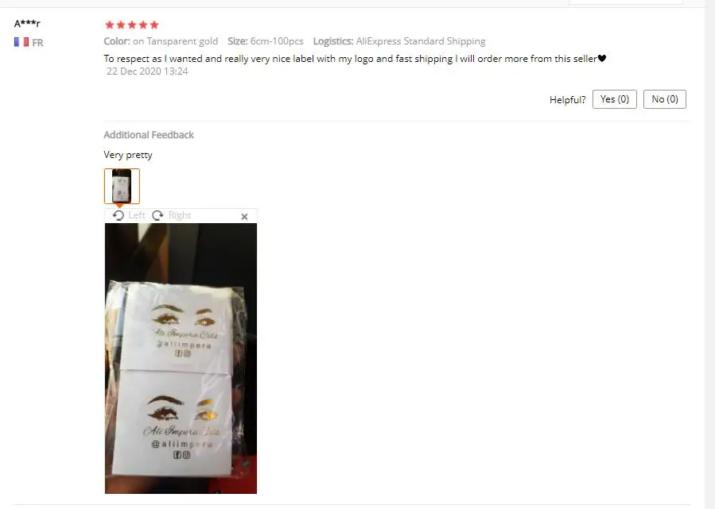The height and width of the screenshot is (509, 715).
Task: Click the fifth red rating star
Action: pos(154,25)
